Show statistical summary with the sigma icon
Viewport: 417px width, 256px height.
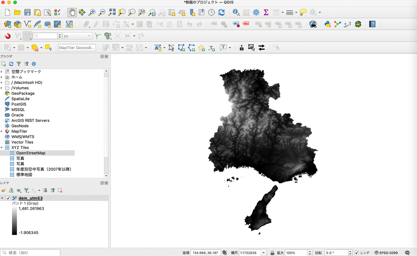tap(266, 12)
